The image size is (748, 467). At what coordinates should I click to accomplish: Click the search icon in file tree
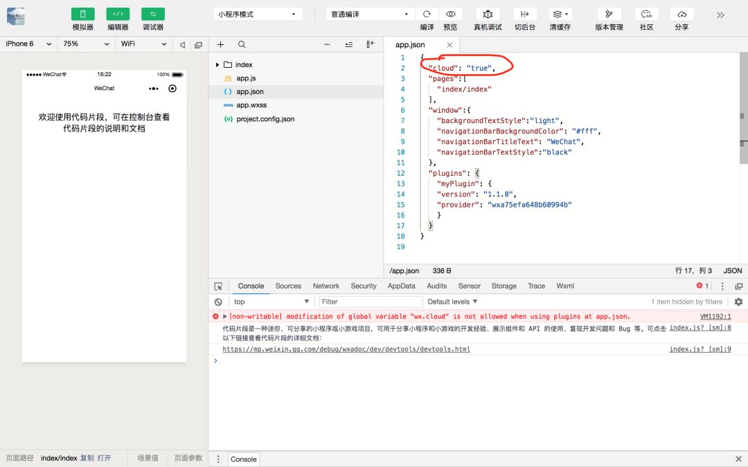click(x=242, y=44)
